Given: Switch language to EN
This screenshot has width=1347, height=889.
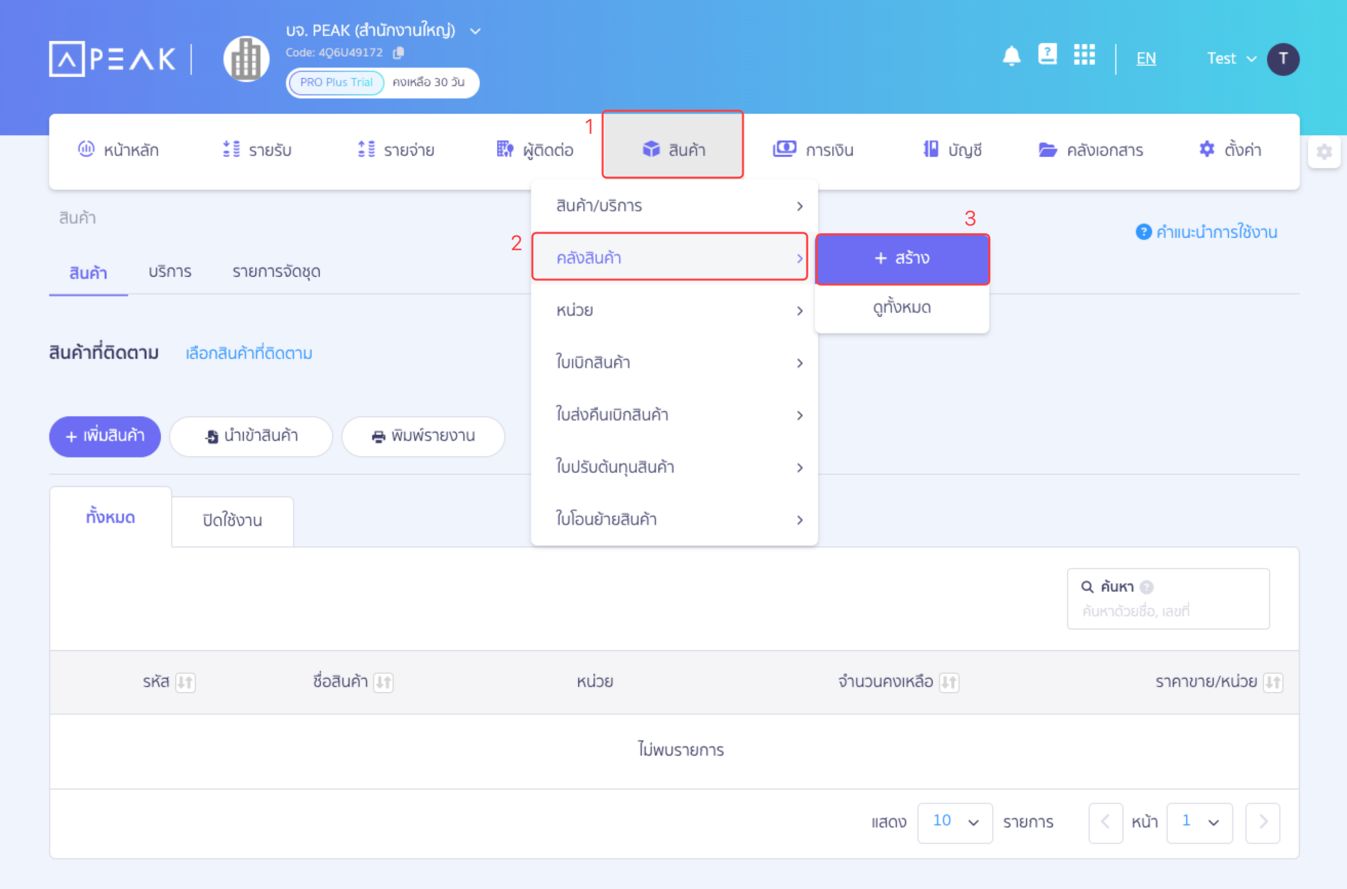Looking at the screenshot, I should pos(1146,58).
